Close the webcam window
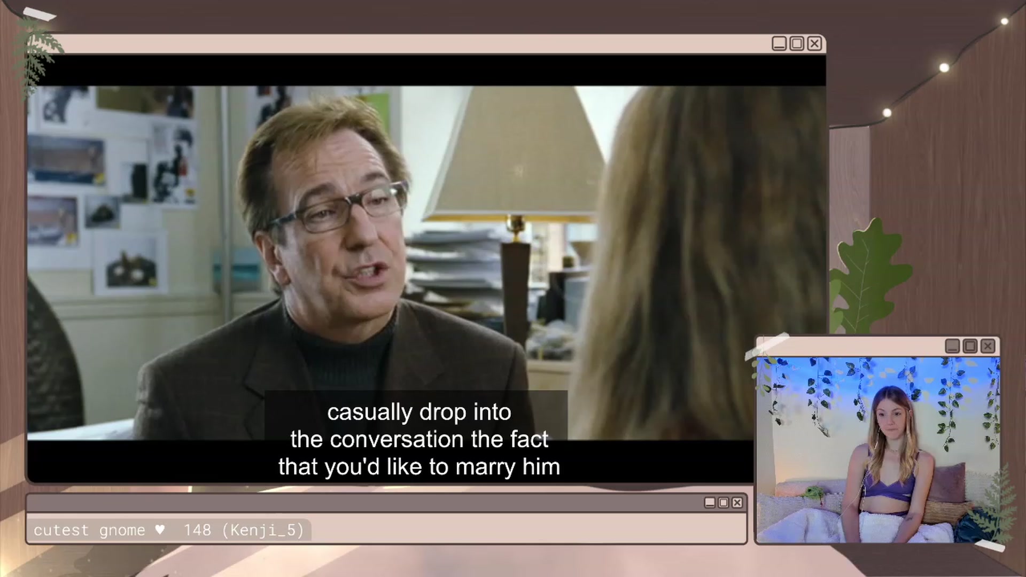This screenshot has height=577, width=1026. click(x=988, y=346)
